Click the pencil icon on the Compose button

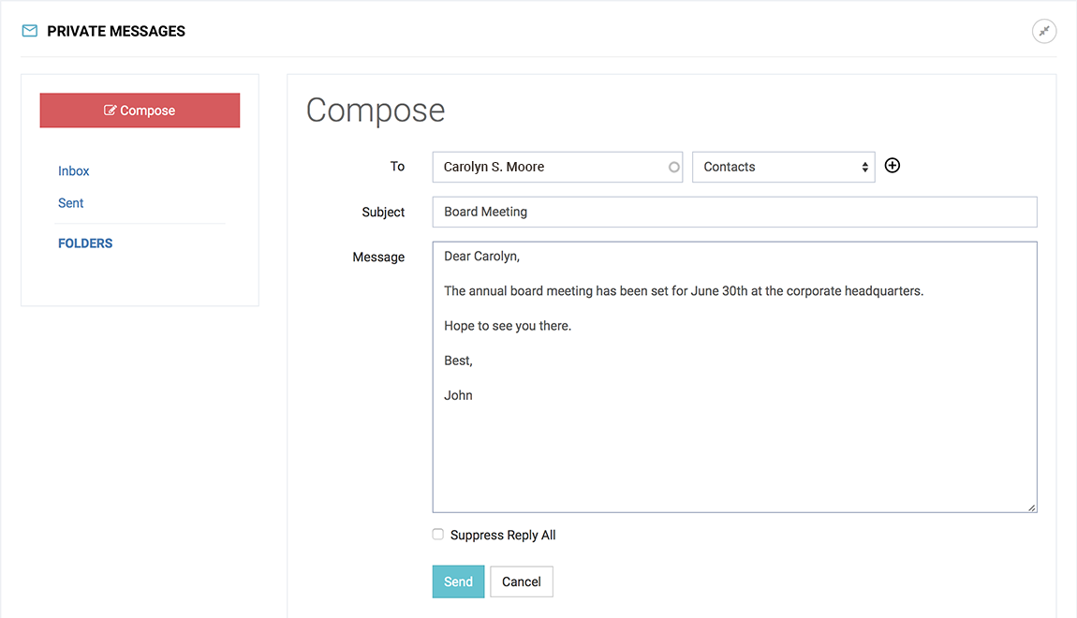click(x=111, y=110)
